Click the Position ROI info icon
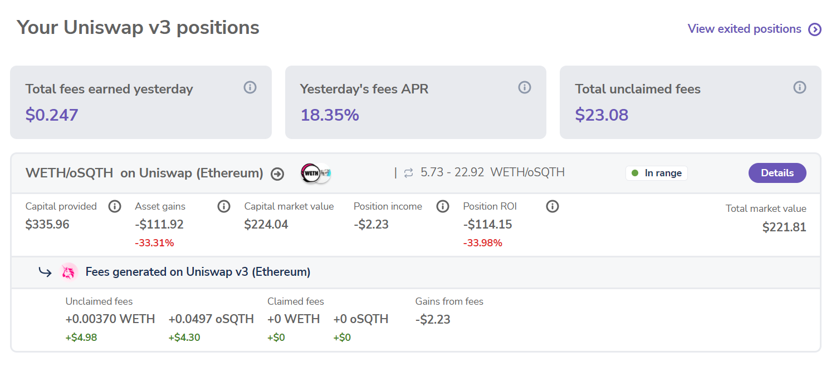831x367 pixels. (553, 206)
